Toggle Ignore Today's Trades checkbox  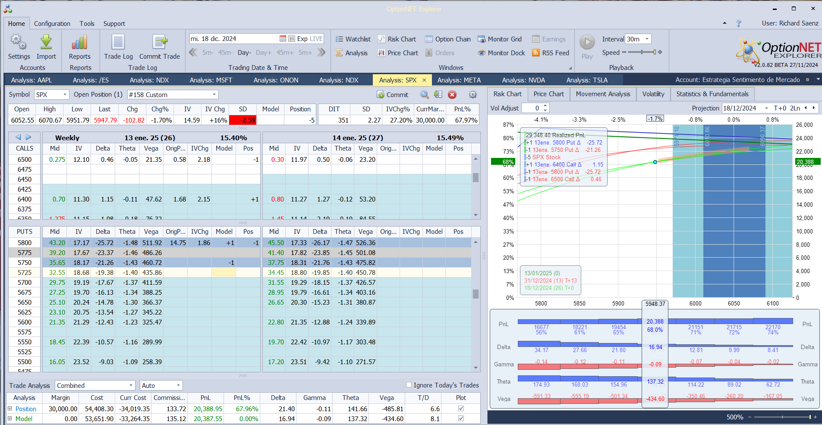pos(409,385)
